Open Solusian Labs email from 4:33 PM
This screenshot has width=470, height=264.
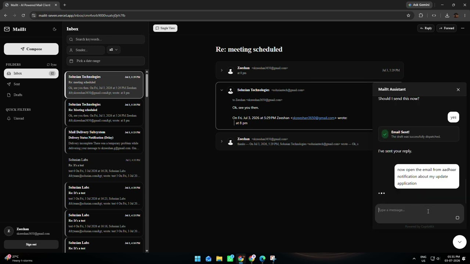point(104,168)
